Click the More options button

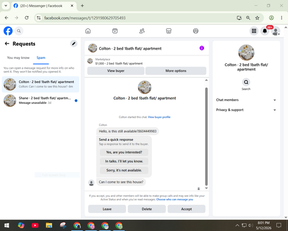(x=176, y=71)
